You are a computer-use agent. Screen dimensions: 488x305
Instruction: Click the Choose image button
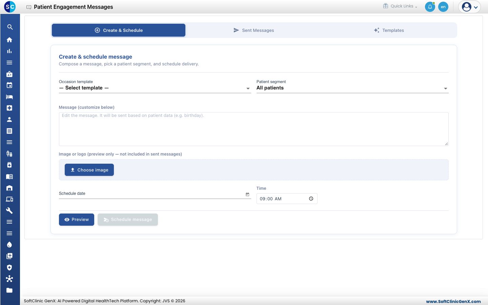(89, 170)
